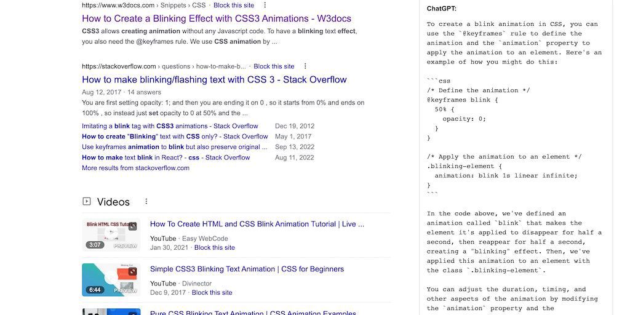
Task: Play the 3:07 Blink HTML CSS tutorial thumbnail
Action: pos(111,234)
